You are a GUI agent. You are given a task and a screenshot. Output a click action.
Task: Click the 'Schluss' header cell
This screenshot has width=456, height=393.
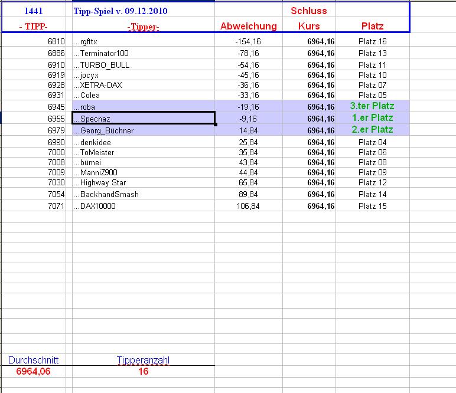click(x=309, y=11)
